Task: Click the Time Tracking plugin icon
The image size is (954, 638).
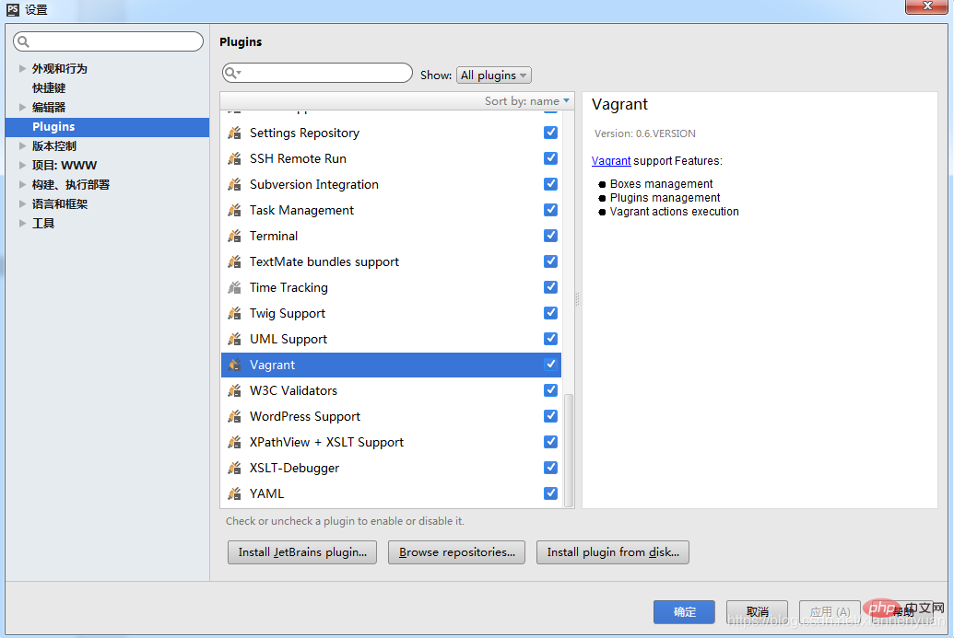Action: [x=234, y=287]
